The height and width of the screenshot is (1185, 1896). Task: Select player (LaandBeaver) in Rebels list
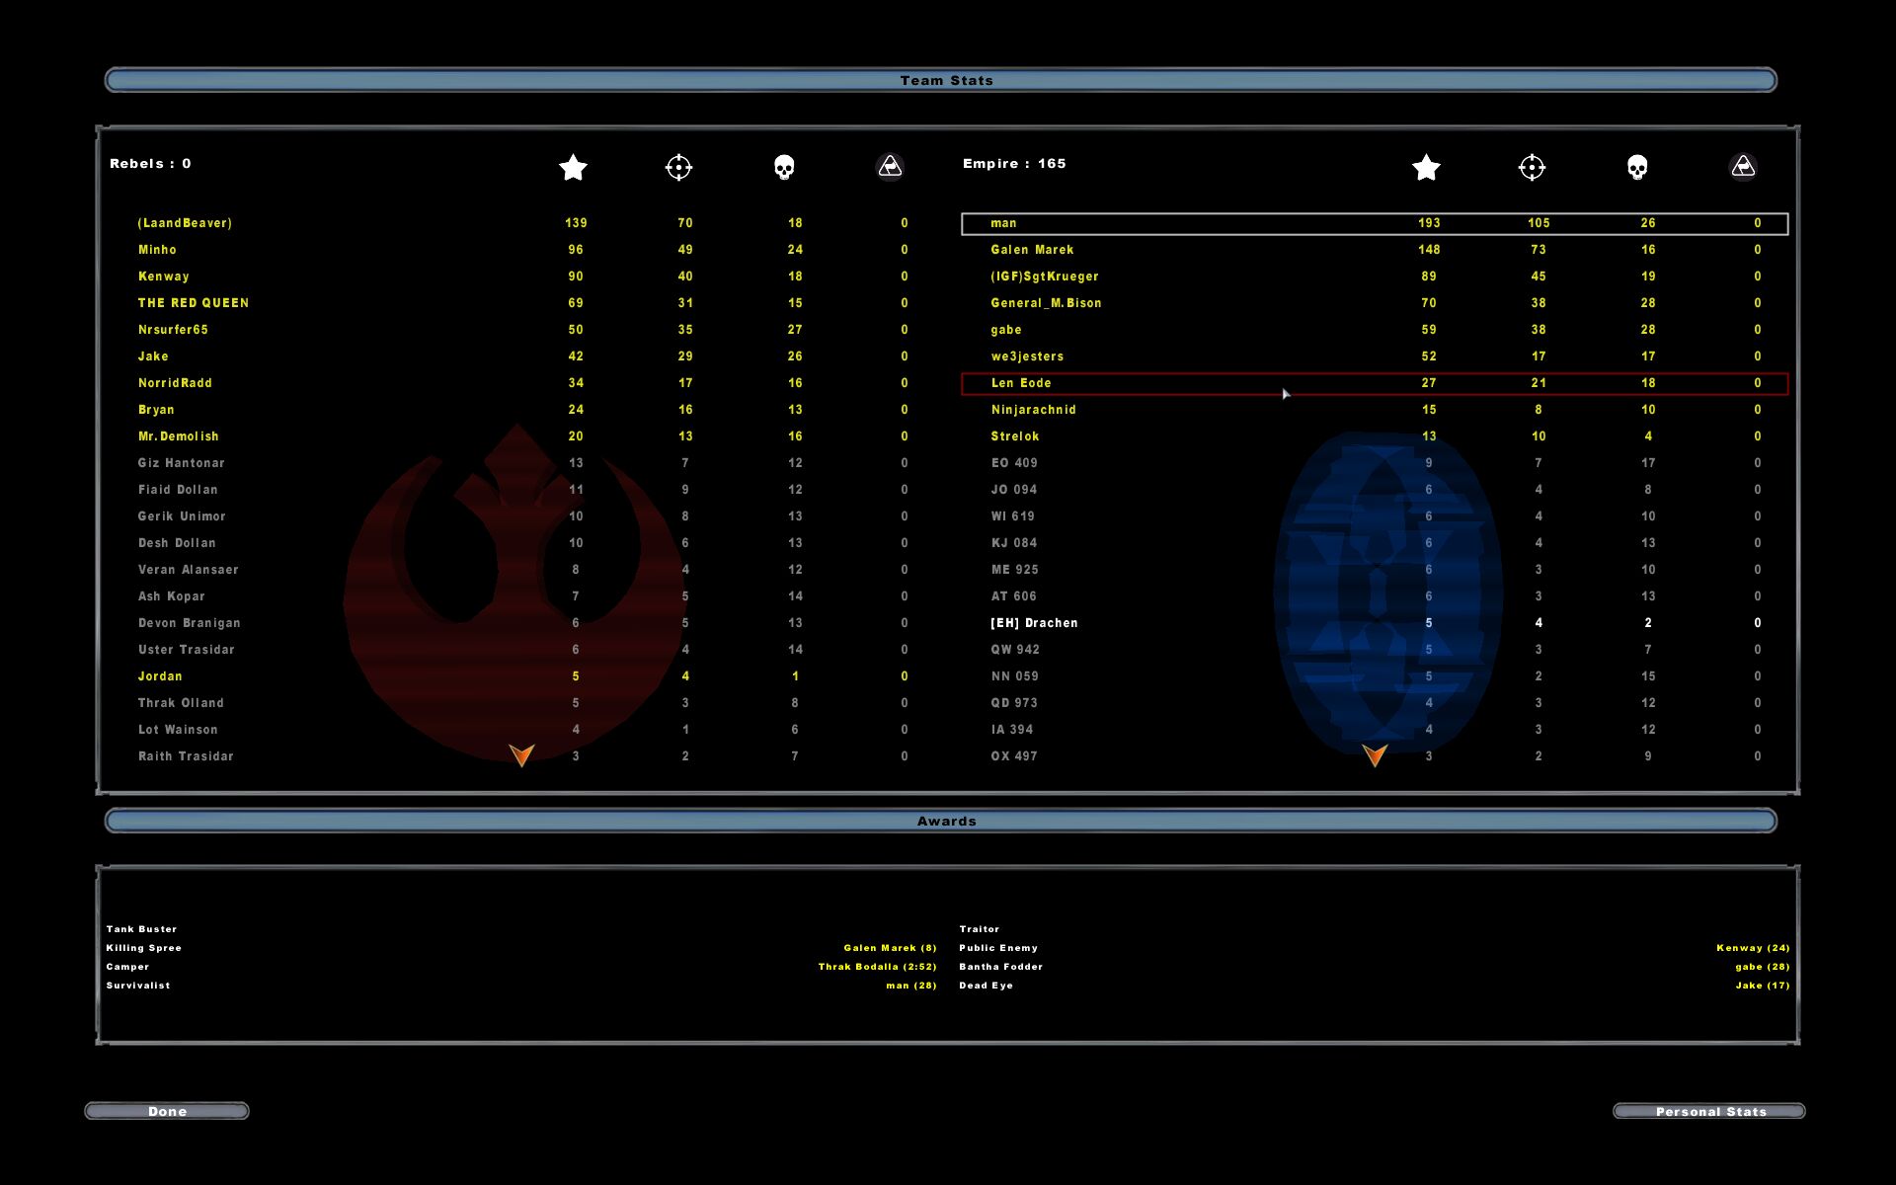pos(185,223)
